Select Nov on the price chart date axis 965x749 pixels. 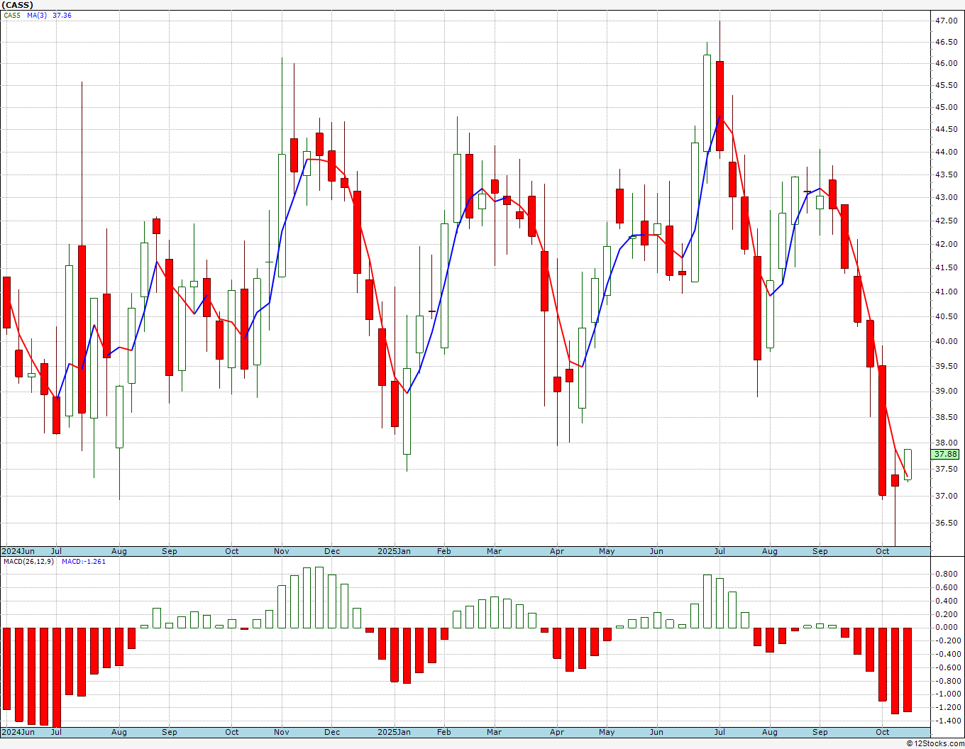tap(282, 551)
